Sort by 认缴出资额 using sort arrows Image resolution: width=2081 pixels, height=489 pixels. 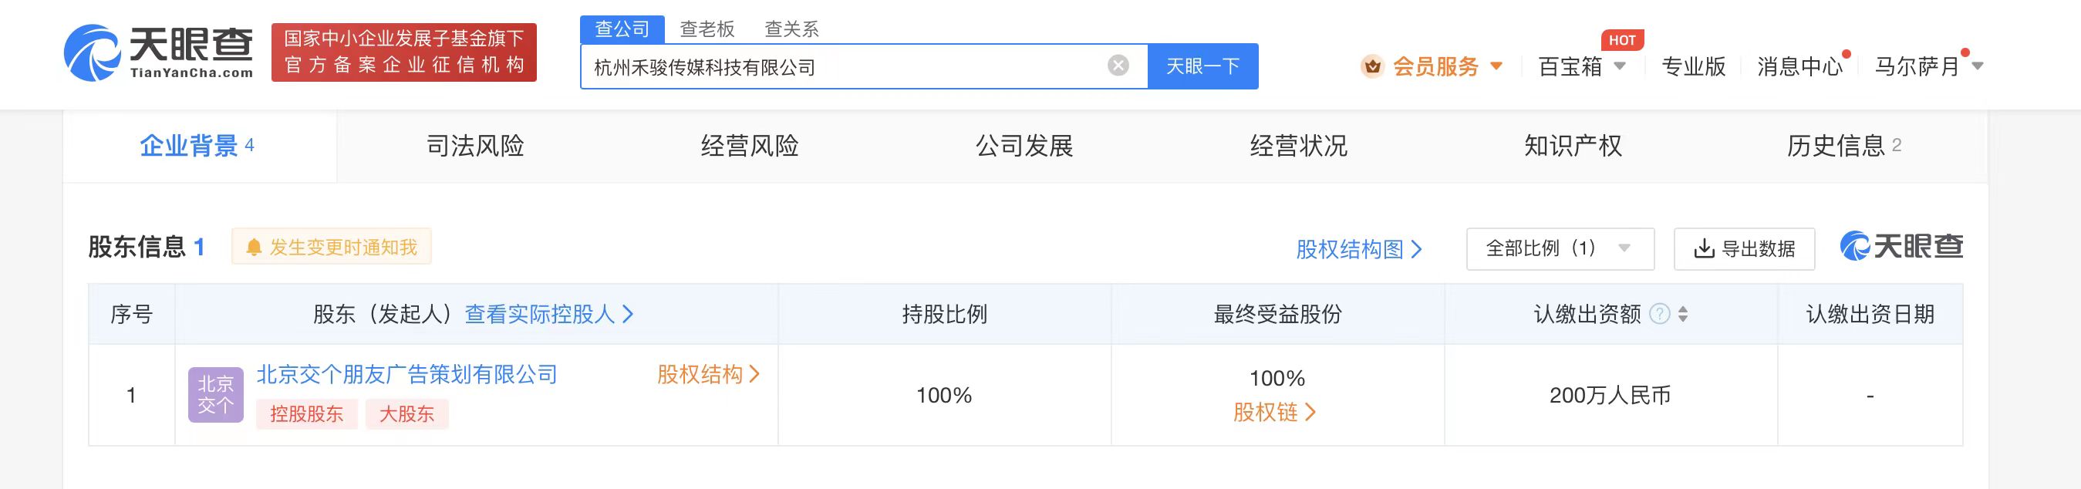[x=1683, y=314]
